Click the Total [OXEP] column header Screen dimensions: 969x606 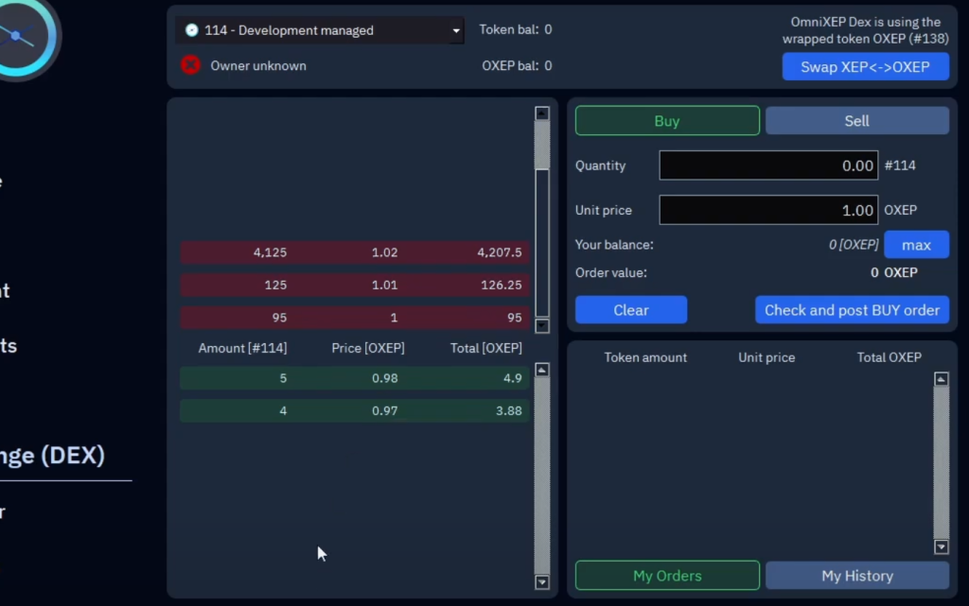coord(485,348)
